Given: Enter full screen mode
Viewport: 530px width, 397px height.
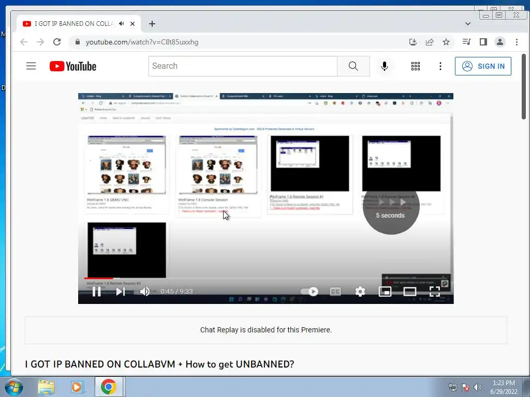Looking at the screenshot, I should (435, 292).
